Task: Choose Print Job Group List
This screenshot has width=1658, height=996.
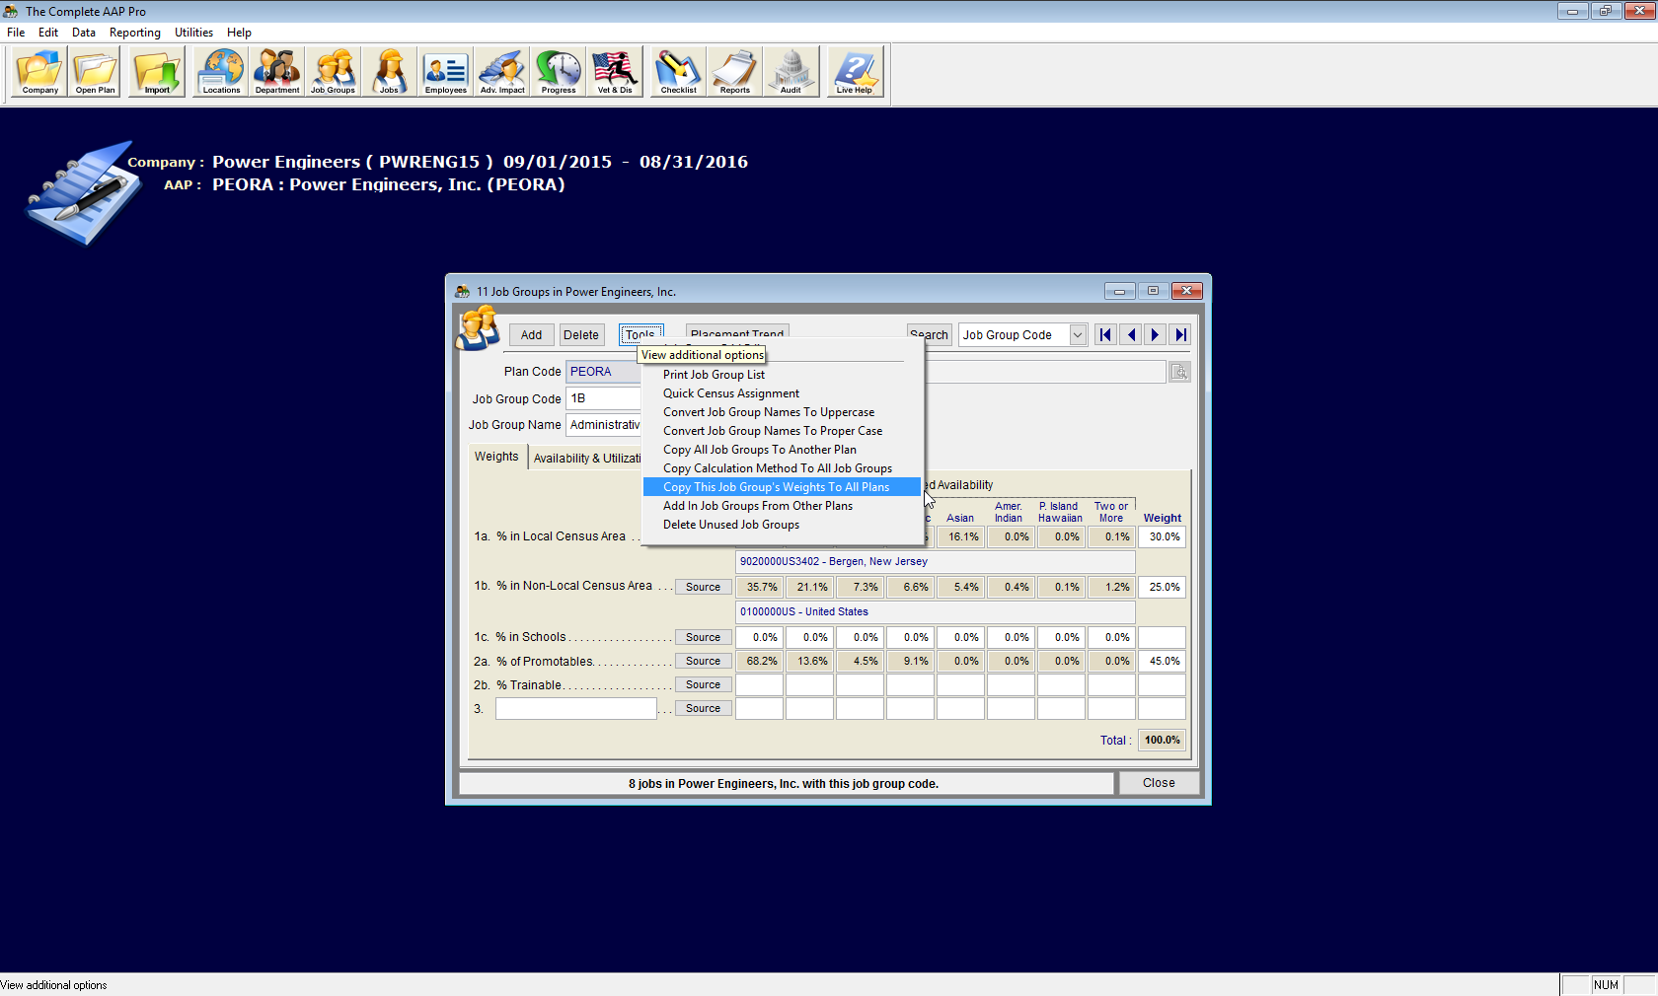Action: (782, 375)
